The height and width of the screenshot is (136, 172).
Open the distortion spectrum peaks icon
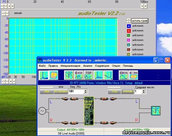[x=98, y=75]
